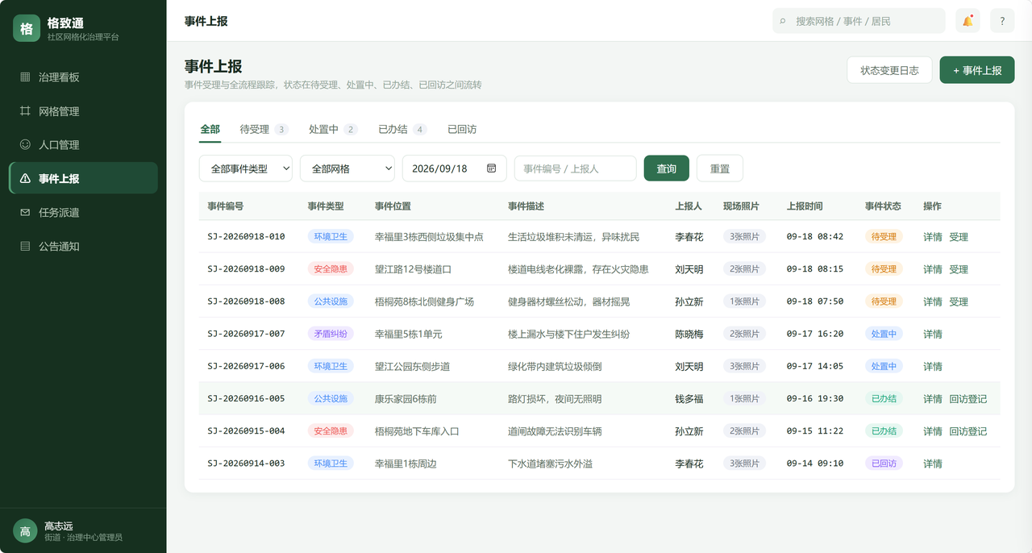This screenshot has height=553, width=1032.
Task: Click the 人口管理 smiley icon
Action: (x=25, y=145)
